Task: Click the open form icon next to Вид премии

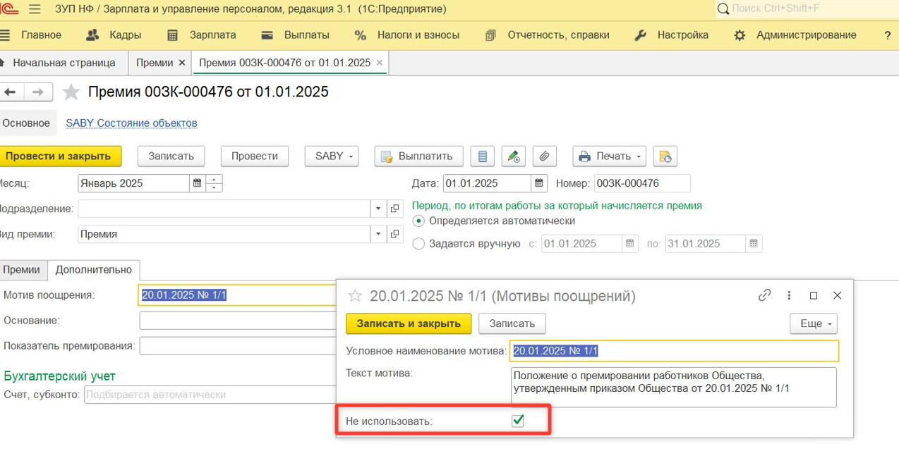Action: (396, 234)
